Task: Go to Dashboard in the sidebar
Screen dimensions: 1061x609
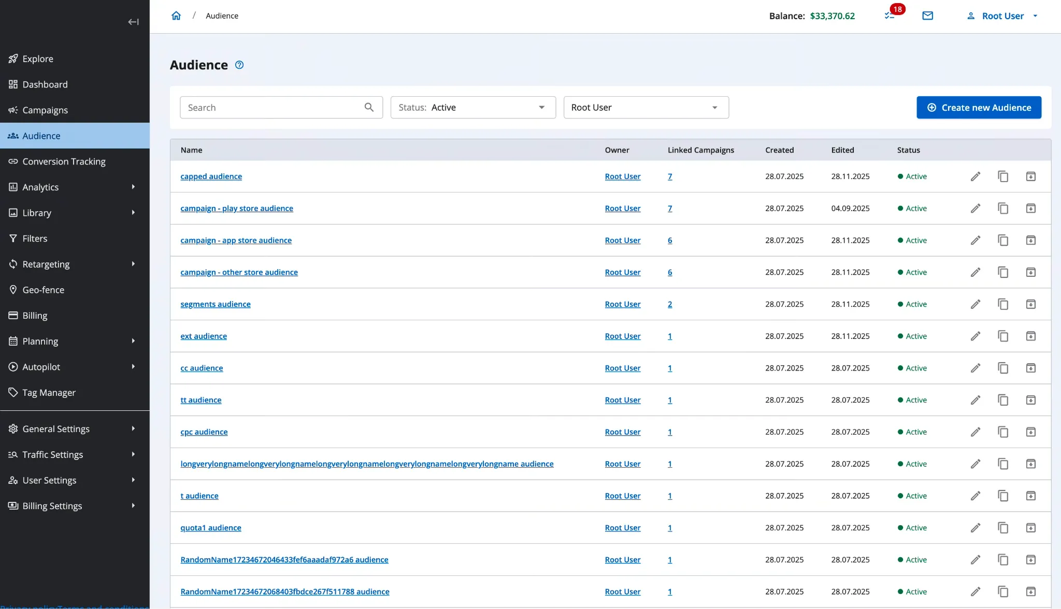Action: pos(75,84)
